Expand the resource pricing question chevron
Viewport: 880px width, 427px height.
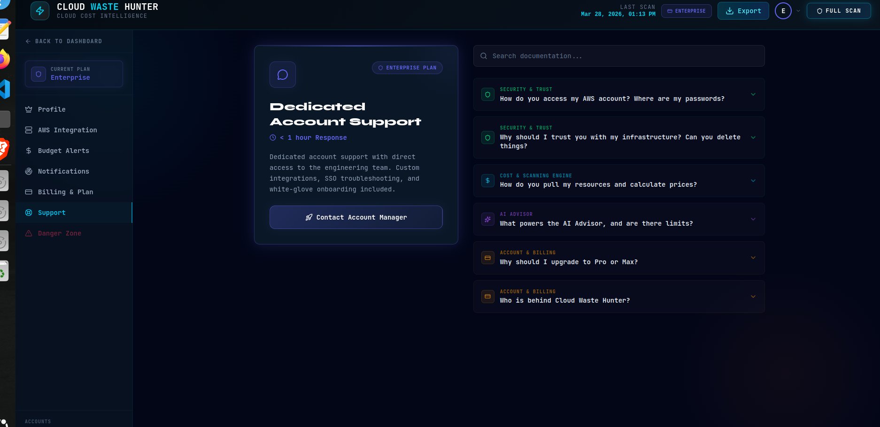click(753, 181)
